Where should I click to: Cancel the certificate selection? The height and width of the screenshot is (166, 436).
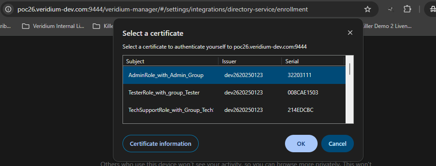point(337,144)
